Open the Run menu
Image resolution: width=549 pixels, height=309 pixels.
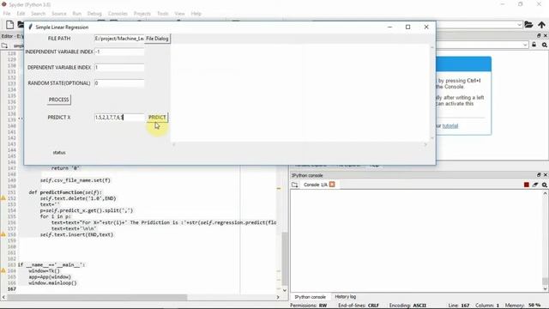76,14
